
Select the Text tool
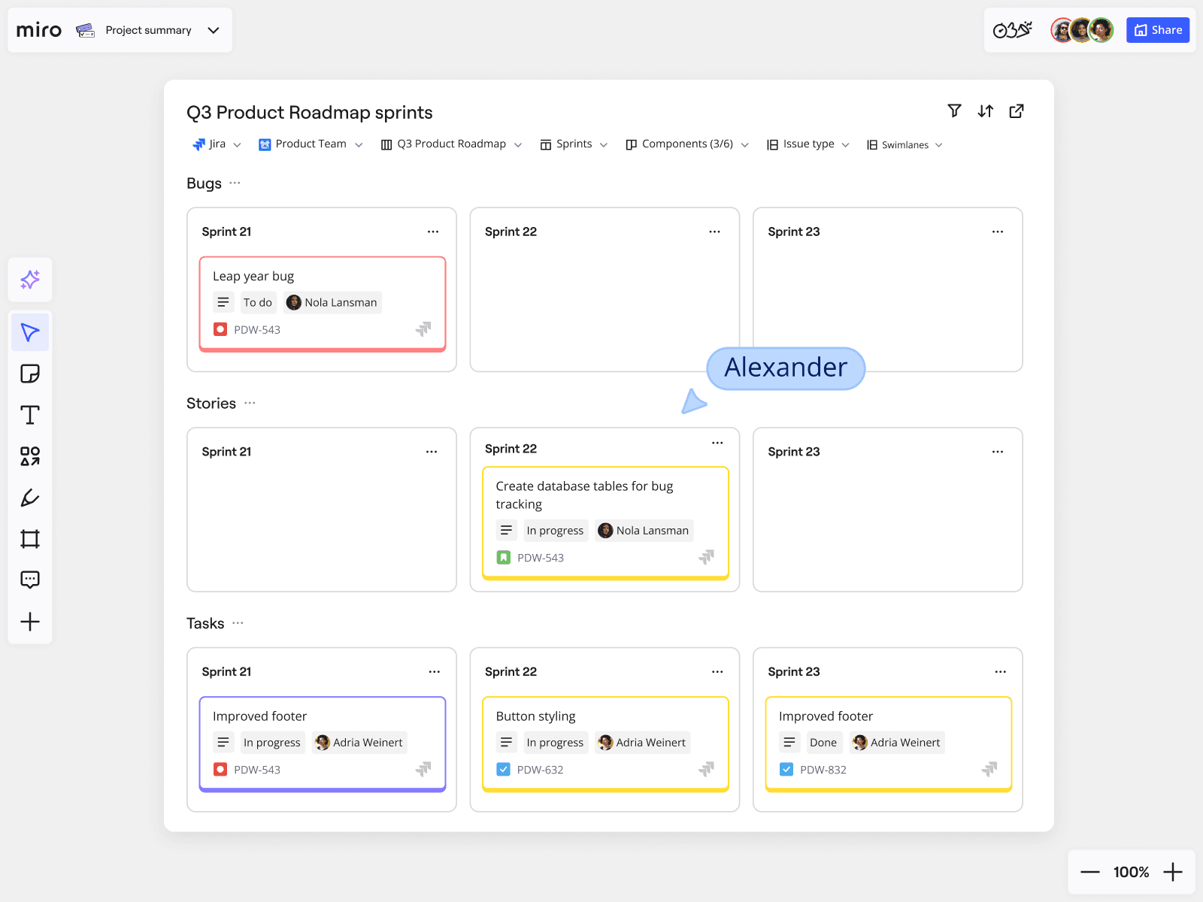click(30, 415)
